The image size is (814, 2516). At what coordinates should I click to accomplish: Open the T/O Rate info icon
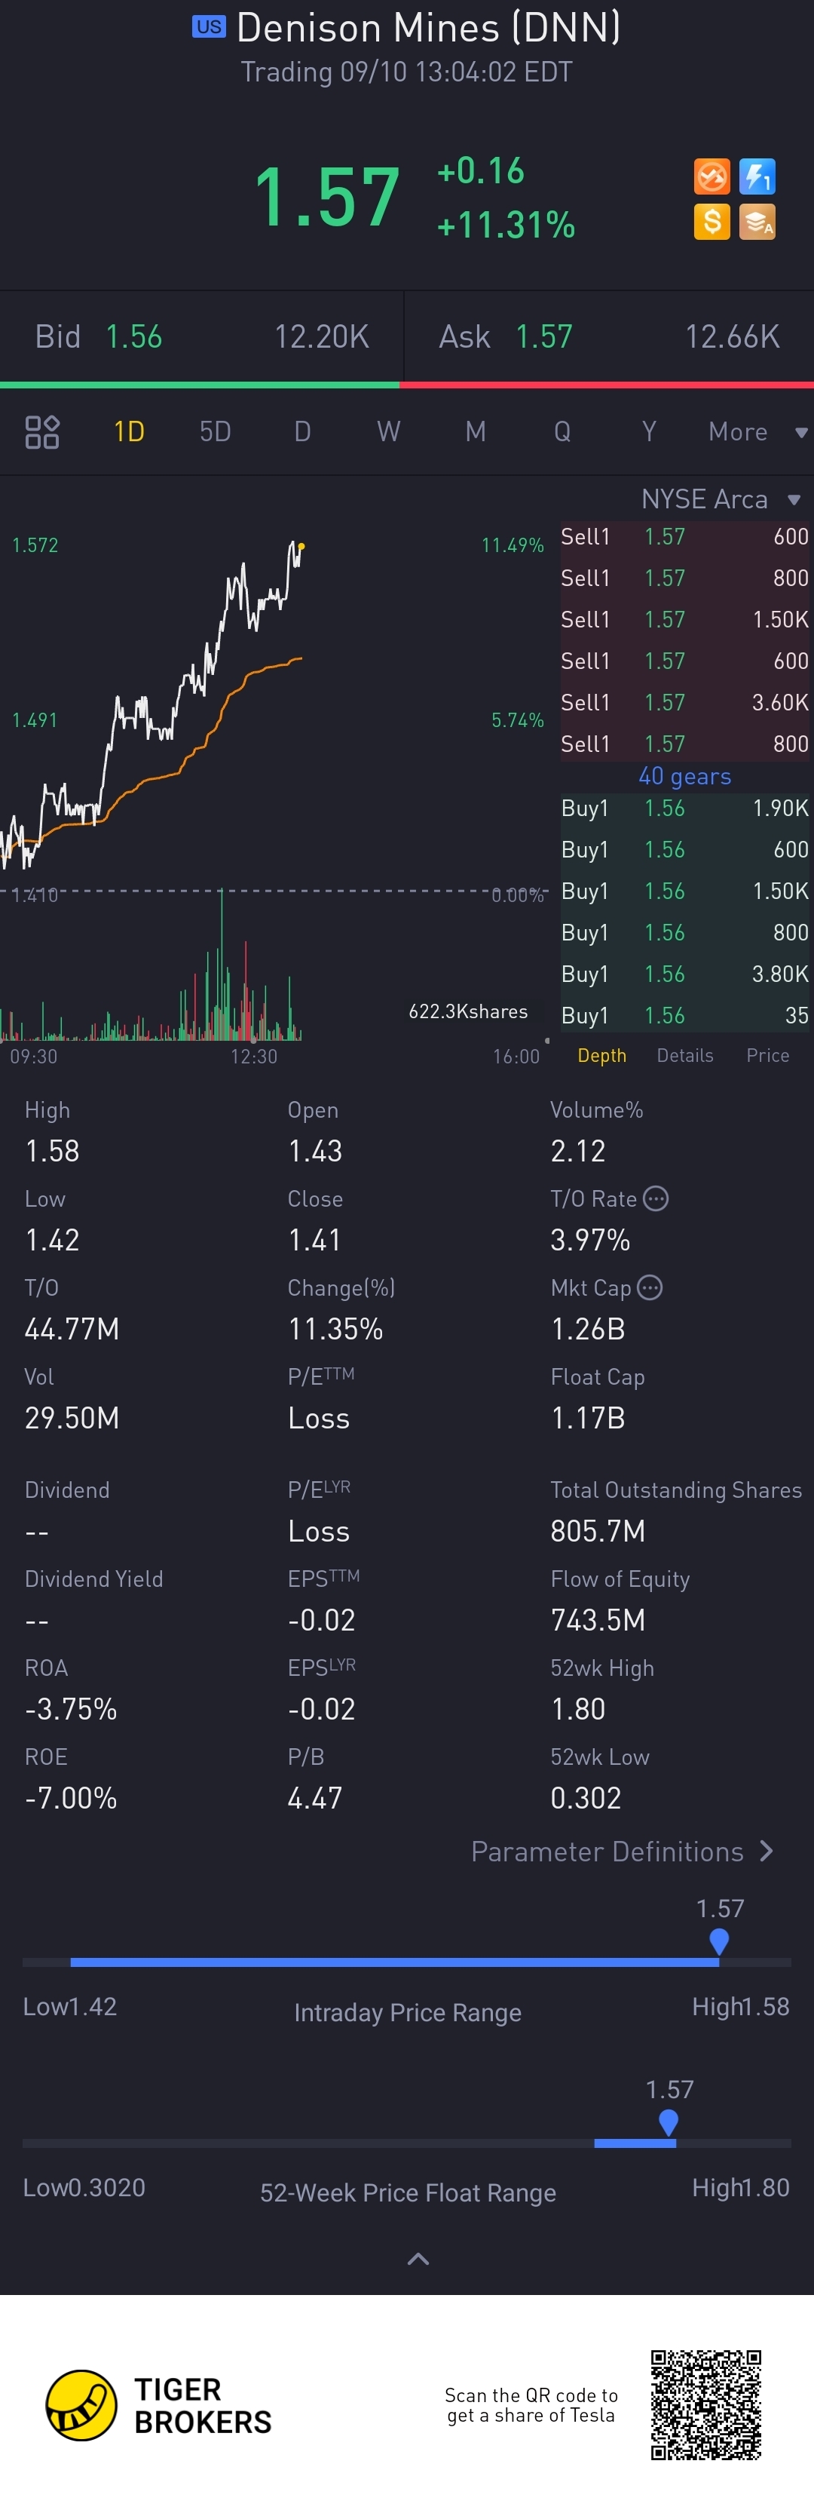click(x=656, y=1198)
